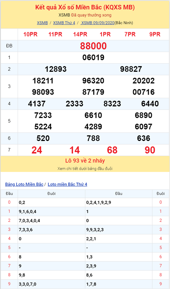Click fifth prize number 4289
This screenshot has height=289, width=170.
[93, 126]
